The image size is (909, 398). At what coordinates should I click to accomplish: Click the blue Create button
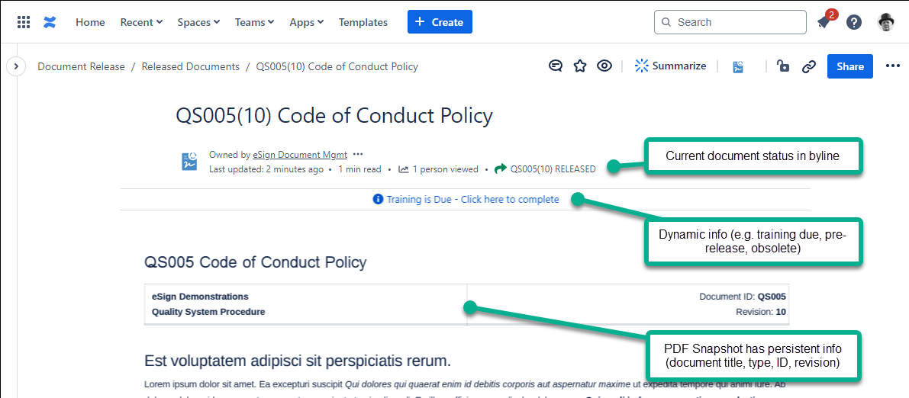pyautogui.click(x=440, y=22)
